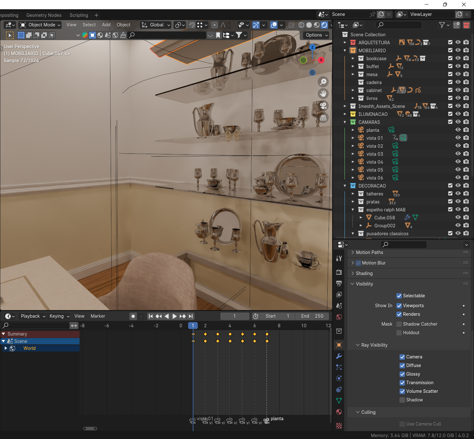Select rendered viewport shading mode
474x439 pixels.
pyautogui.click(x=324, y=25)
